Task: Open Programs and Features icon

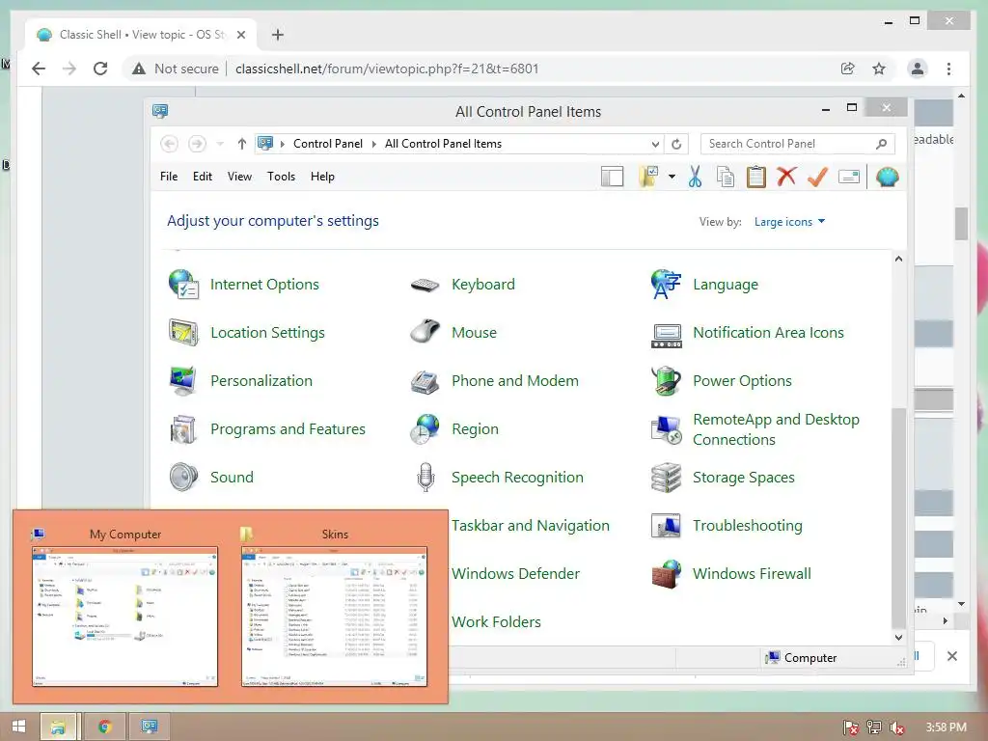Action: tap(183, 429)
